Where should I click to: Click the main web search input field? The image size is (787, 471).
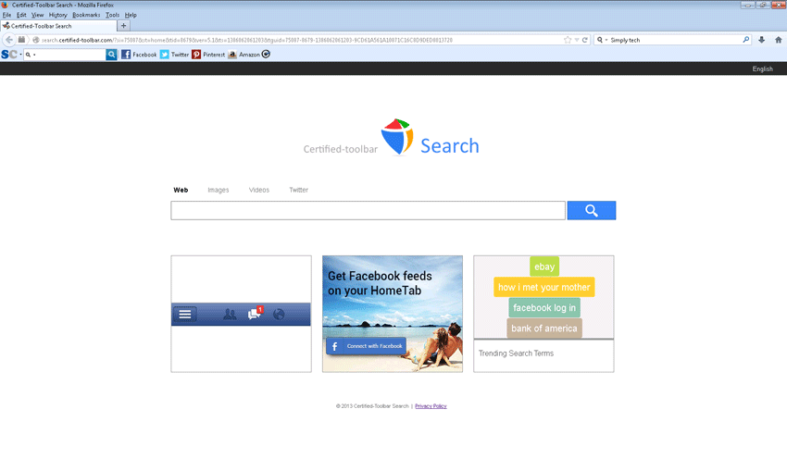(x=368, y=211)
